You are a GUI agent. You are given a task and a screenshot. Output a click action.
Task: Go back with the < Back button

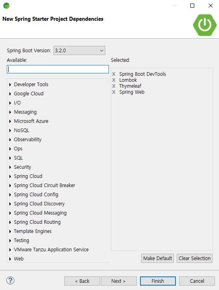[82, 281]
